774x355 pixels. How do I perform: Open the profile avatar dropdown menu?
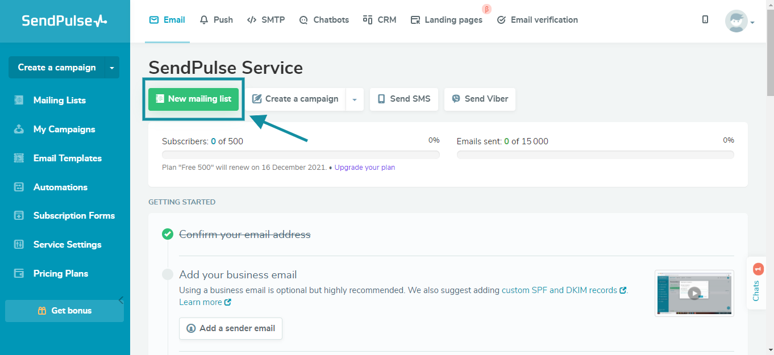tap(737, 20)
